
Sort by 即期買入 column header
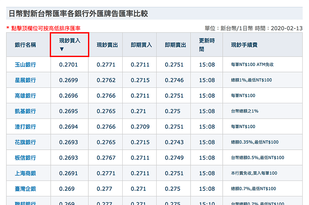pyautogui.click(x=141, y=45)
